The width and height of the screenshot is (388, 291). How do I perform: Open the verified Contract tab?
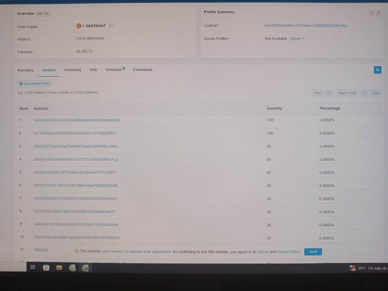(115, 70)
